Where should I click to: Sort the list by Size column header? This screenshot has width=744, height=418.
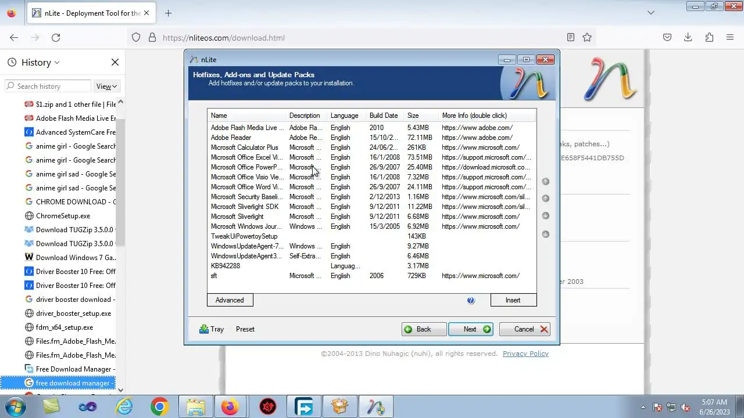tap(421, 116)
